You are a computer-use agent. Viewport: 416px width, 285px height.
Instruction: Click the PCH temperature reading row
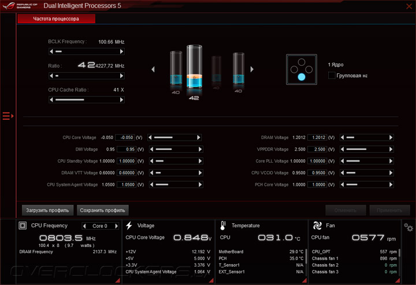[x=261, y=258]
